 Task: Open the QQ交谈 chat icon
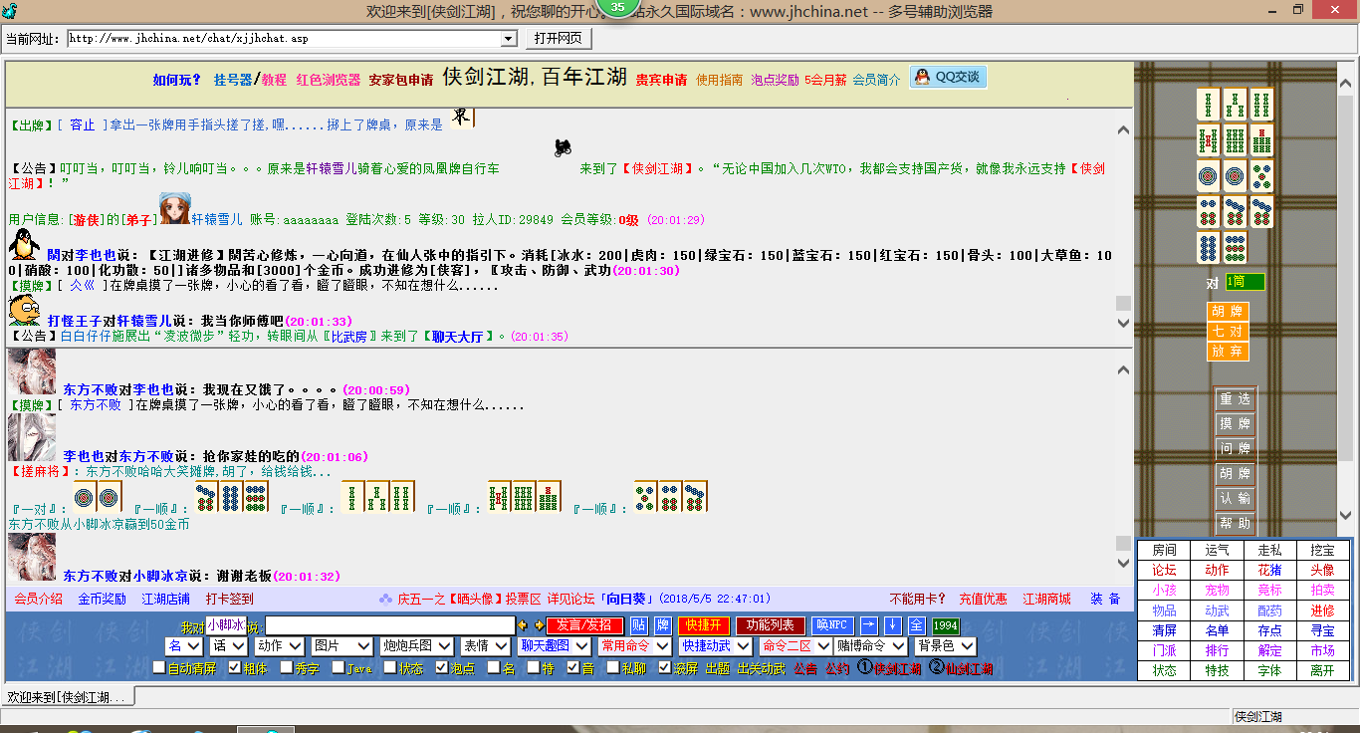click(948, 78)
